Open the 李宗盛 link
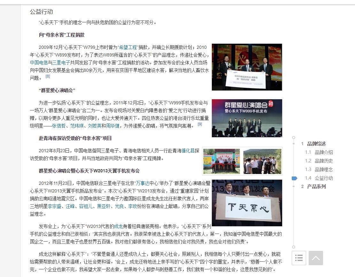355x277 pixels. (55, 206)
